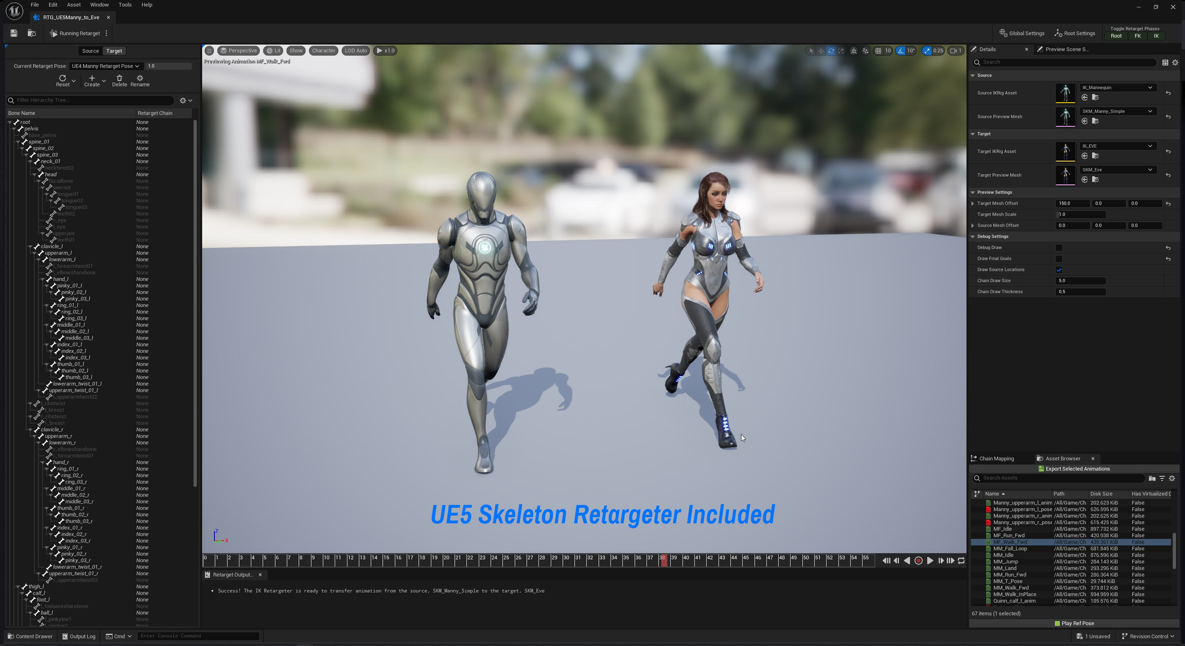Delete the current retarget pose
1185x646 pixels.
[119, 81]
